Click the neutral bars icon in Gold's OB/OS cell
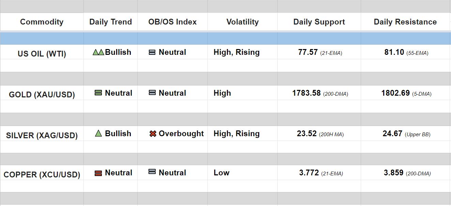This screenshot has width=451, height=206. [152, 93]
